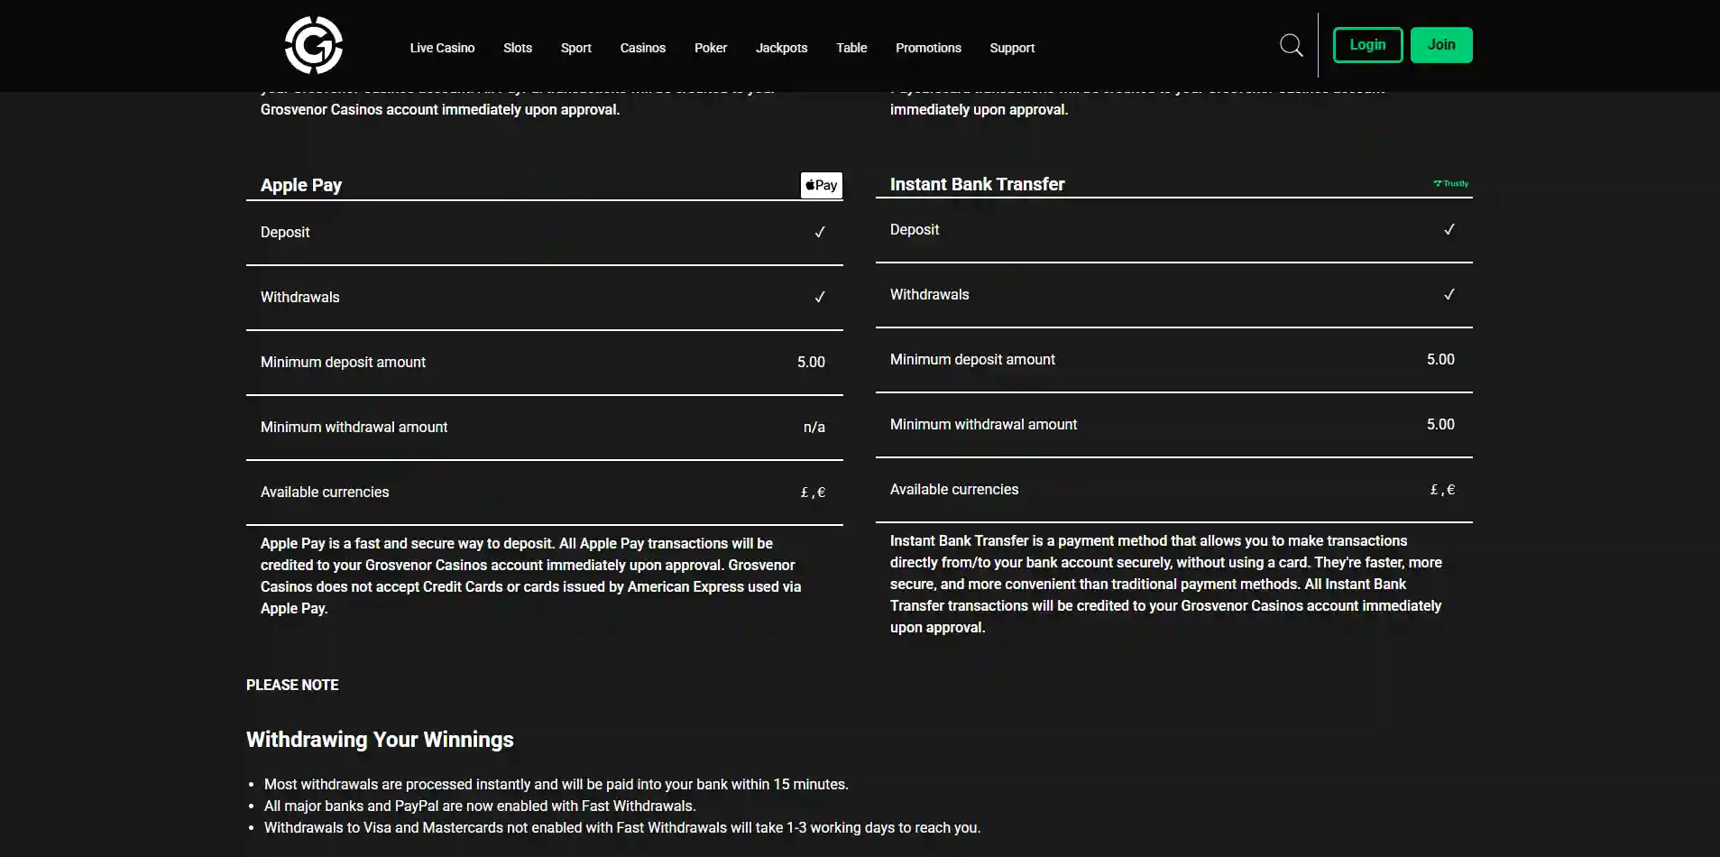1720x857 pixels.
Task: Go to Slots section
Action: pos(518,48)
